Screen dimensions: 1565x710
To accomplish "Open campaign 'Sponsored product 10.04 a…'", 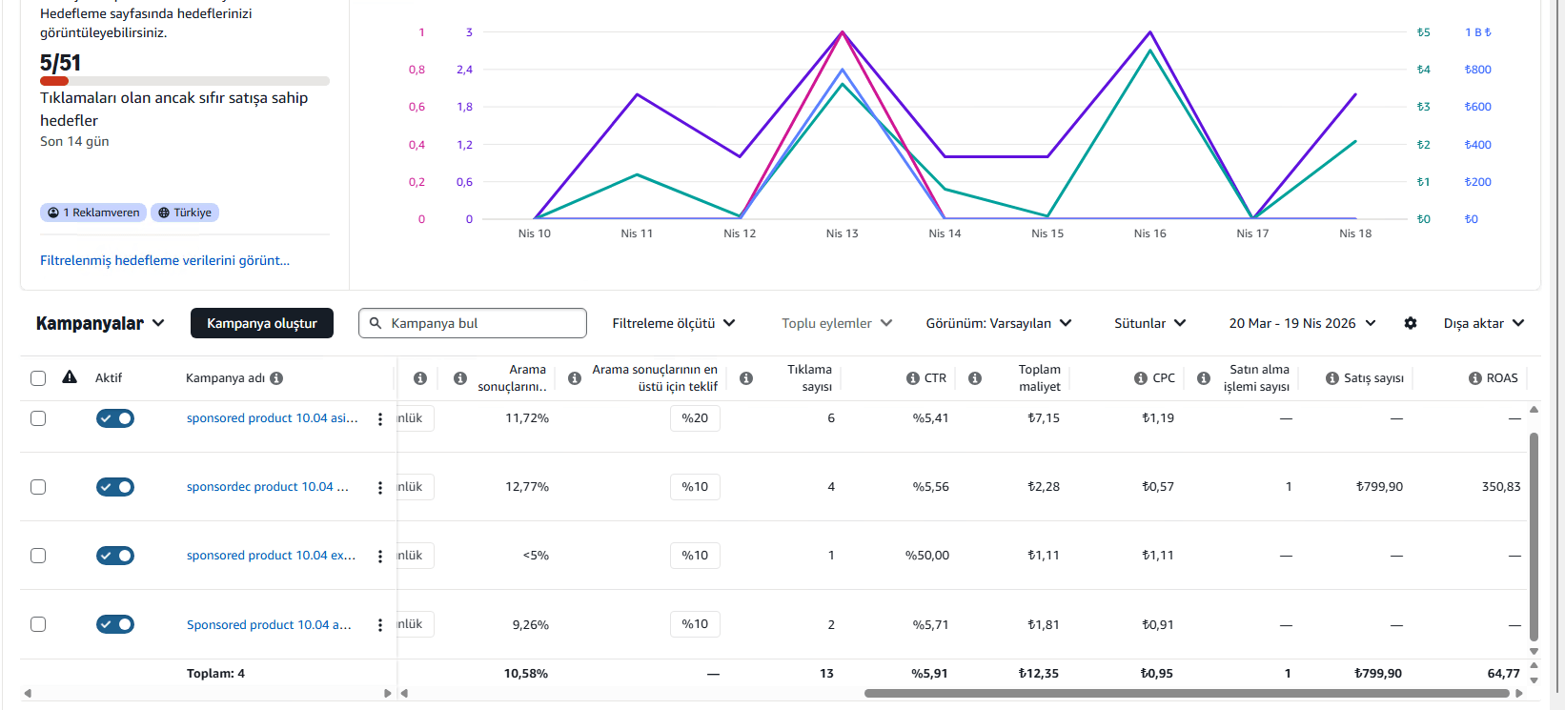I will tap(270, 625).
